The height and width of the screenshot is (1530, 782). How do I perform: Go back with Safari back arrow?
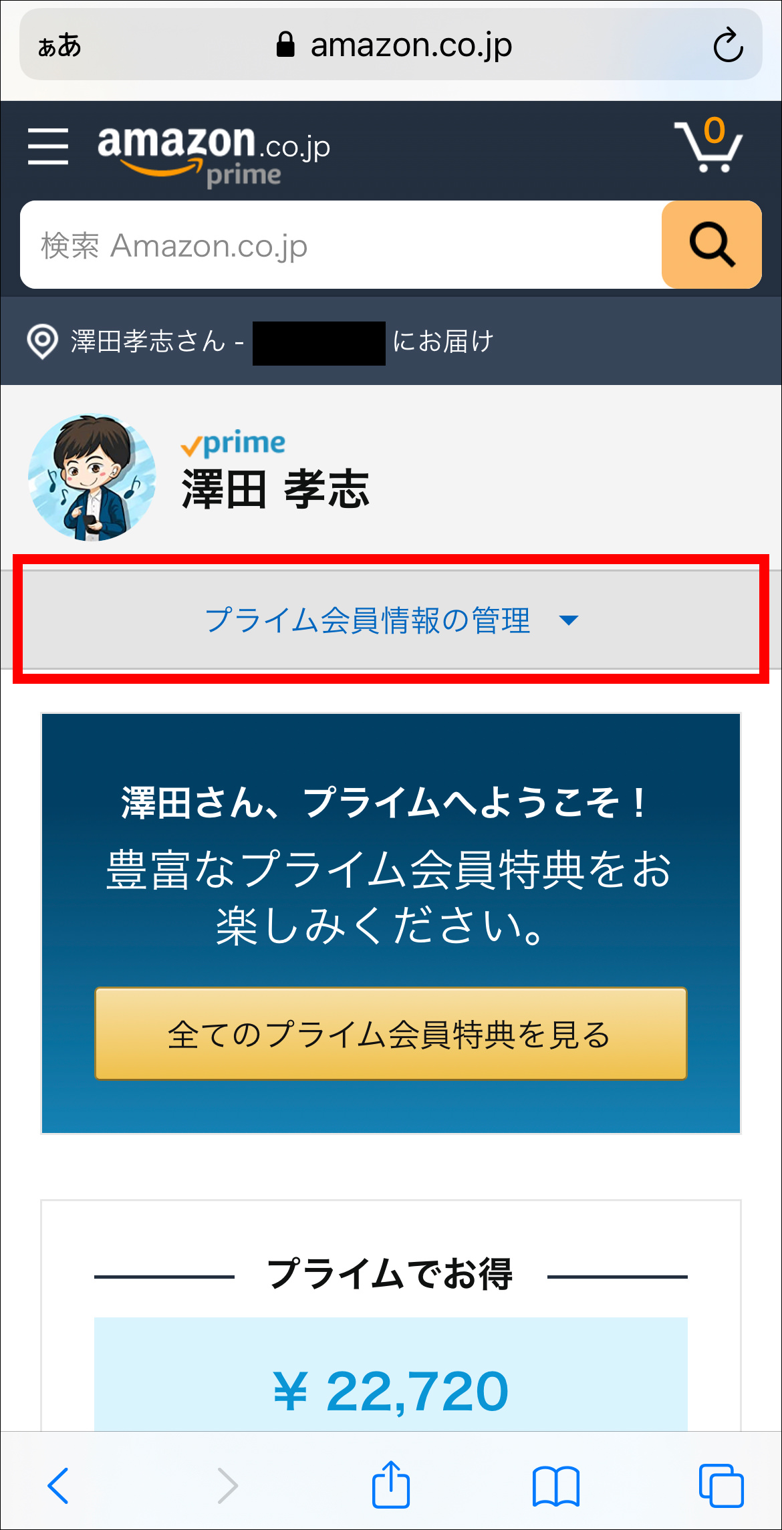(x=58, y=1485)
